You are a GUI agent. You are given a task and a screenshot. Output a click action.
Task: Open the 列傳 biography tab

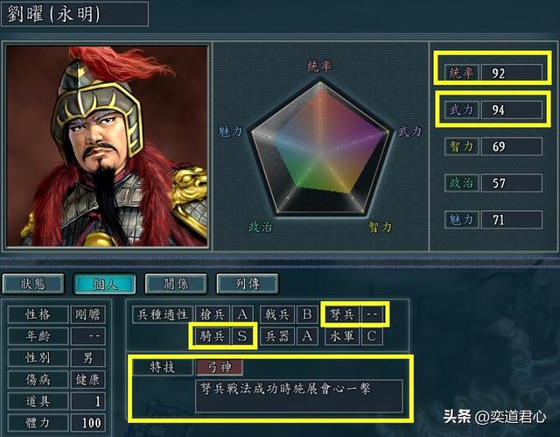[x=248, y=284]
